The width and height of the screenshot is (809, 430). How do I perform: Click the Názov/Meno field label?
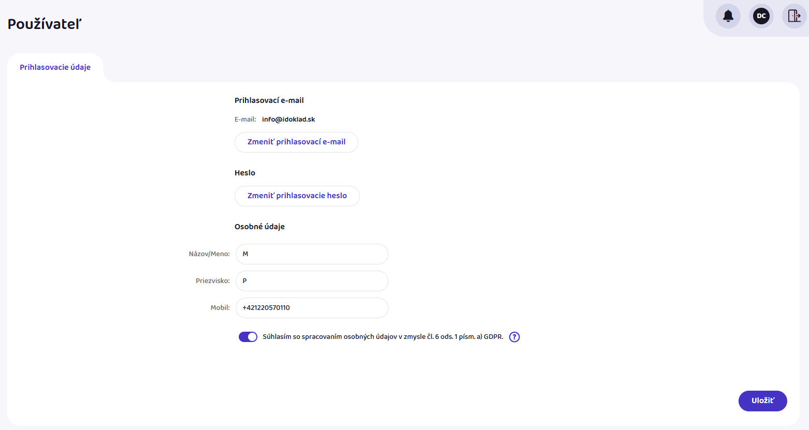tap(209, 254)
